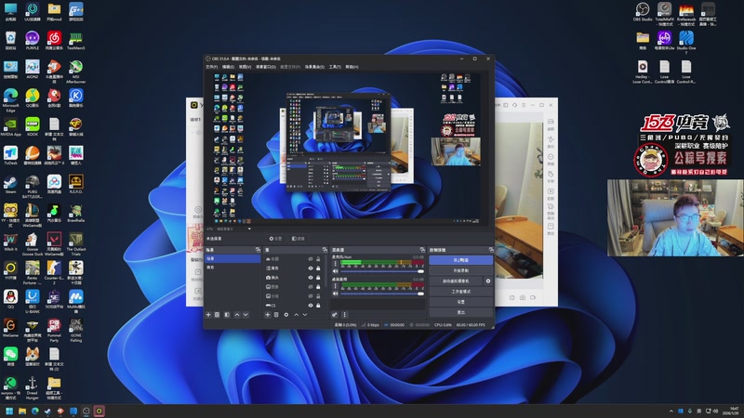Configure virtual camera with its gear icon
The image size is (744, 418).
click(x=487, y=281)
